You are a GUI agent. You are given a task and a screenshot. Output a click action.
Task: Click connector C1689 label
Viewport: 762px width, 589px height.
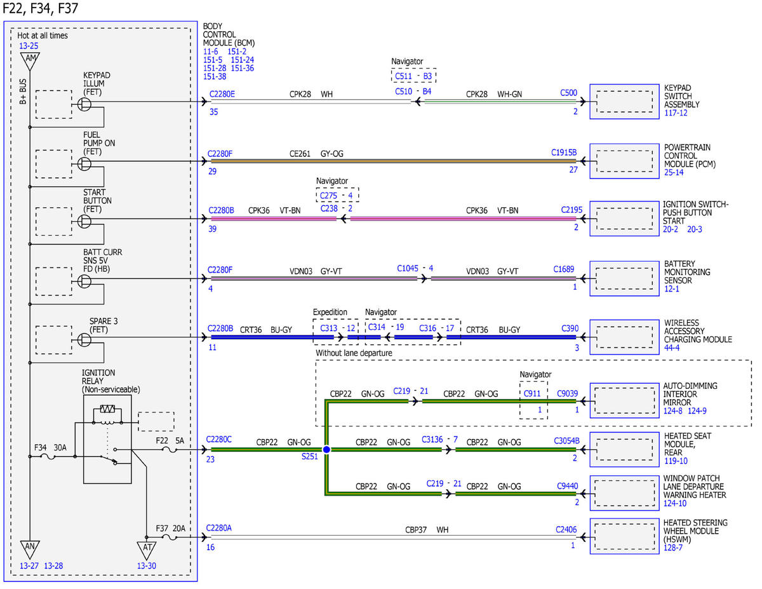point(565,269)
